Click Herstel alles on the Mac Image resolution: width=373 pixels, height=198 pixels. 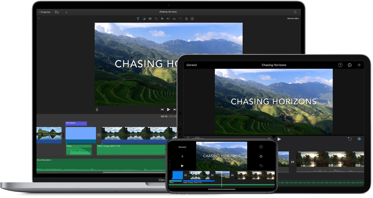coord(293,18)
